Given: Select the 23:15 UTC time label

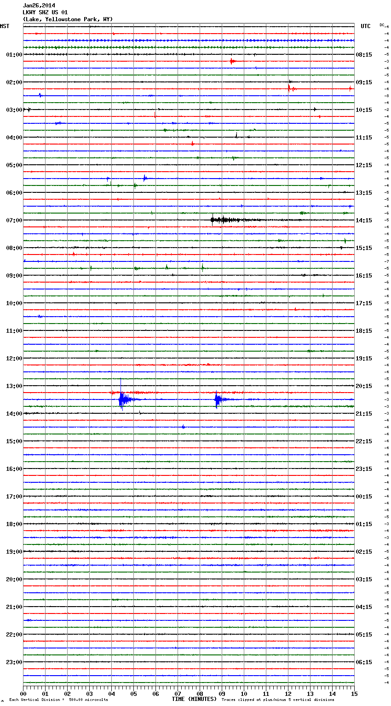Looking at the screenshot, I should click(364, 469).
